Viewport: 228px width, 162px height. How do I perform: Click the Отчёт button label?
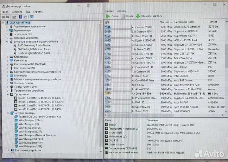pyautogui.click(x=130, y=16)
